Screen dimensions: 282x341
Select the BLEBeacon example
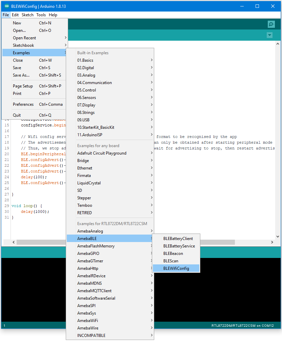click(173, 253)
